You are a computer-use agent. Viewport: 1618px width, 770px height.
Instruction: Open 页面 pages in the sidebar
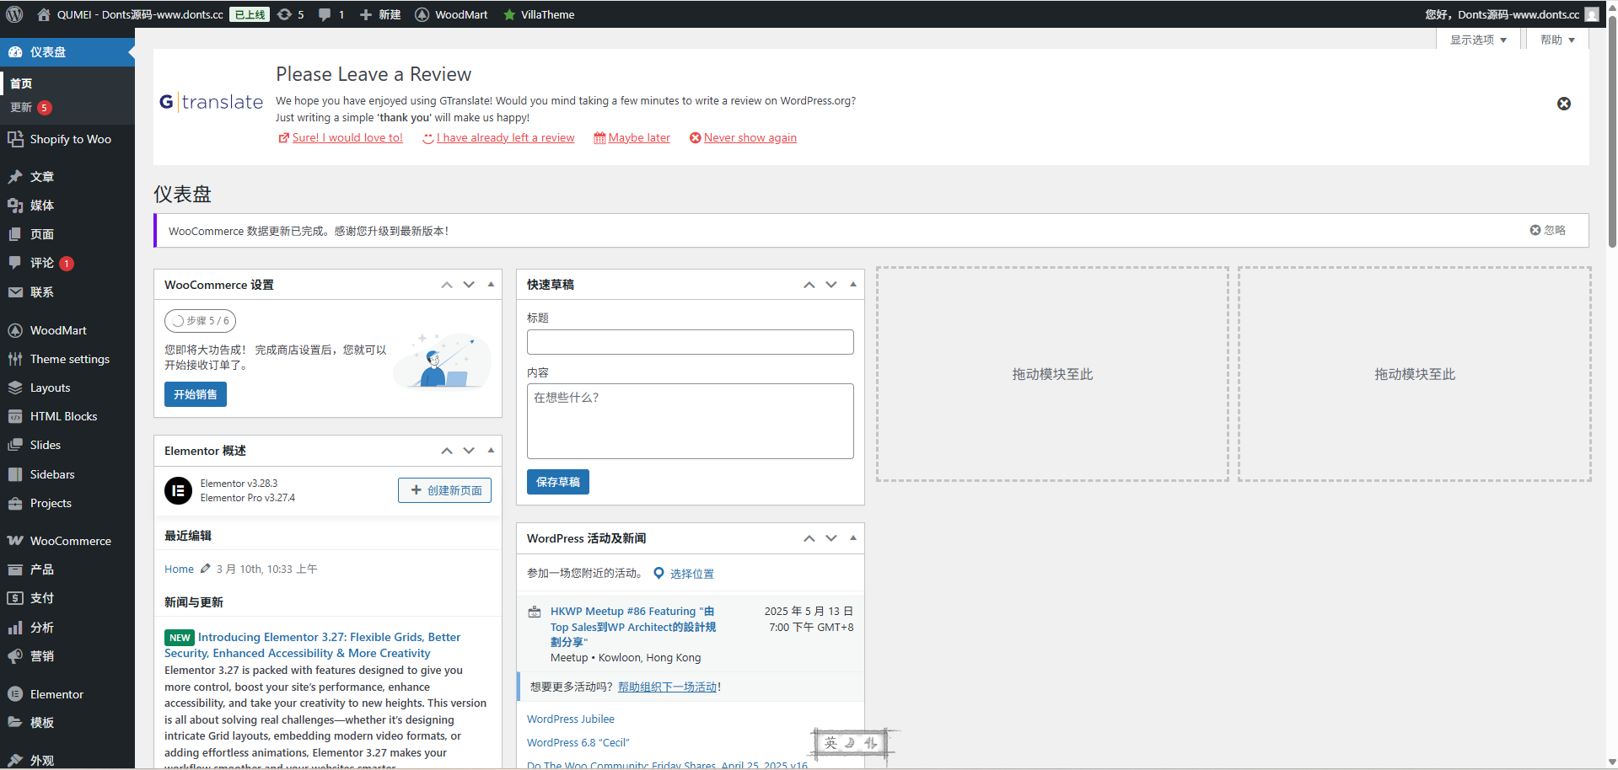tap(67, 234)
